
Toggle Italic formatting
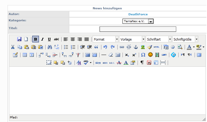(x=42, y=39)
